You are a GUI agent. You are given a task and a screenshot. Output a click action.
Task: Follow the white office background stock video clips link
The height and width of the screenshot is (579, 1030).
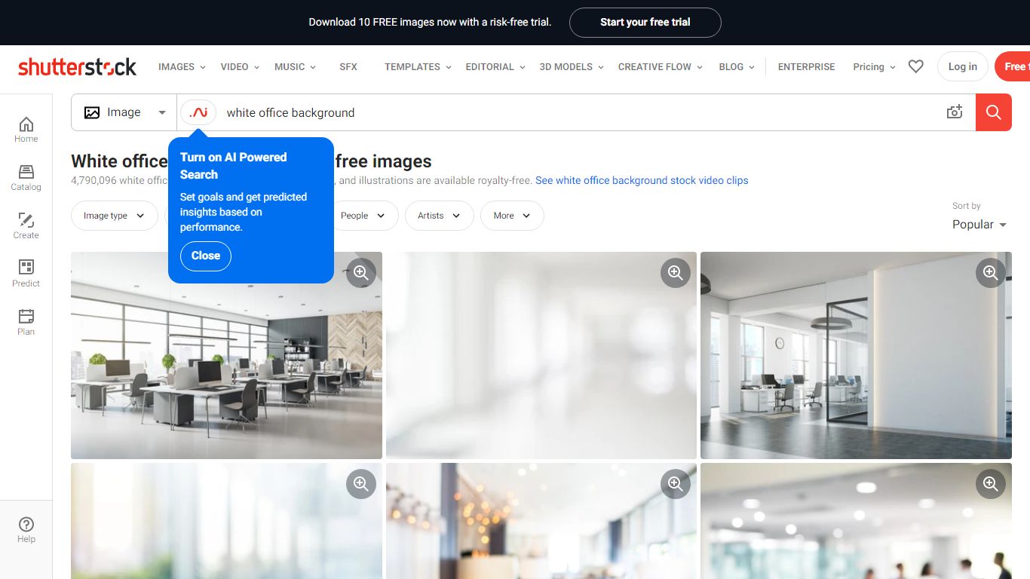coord(642,181)
